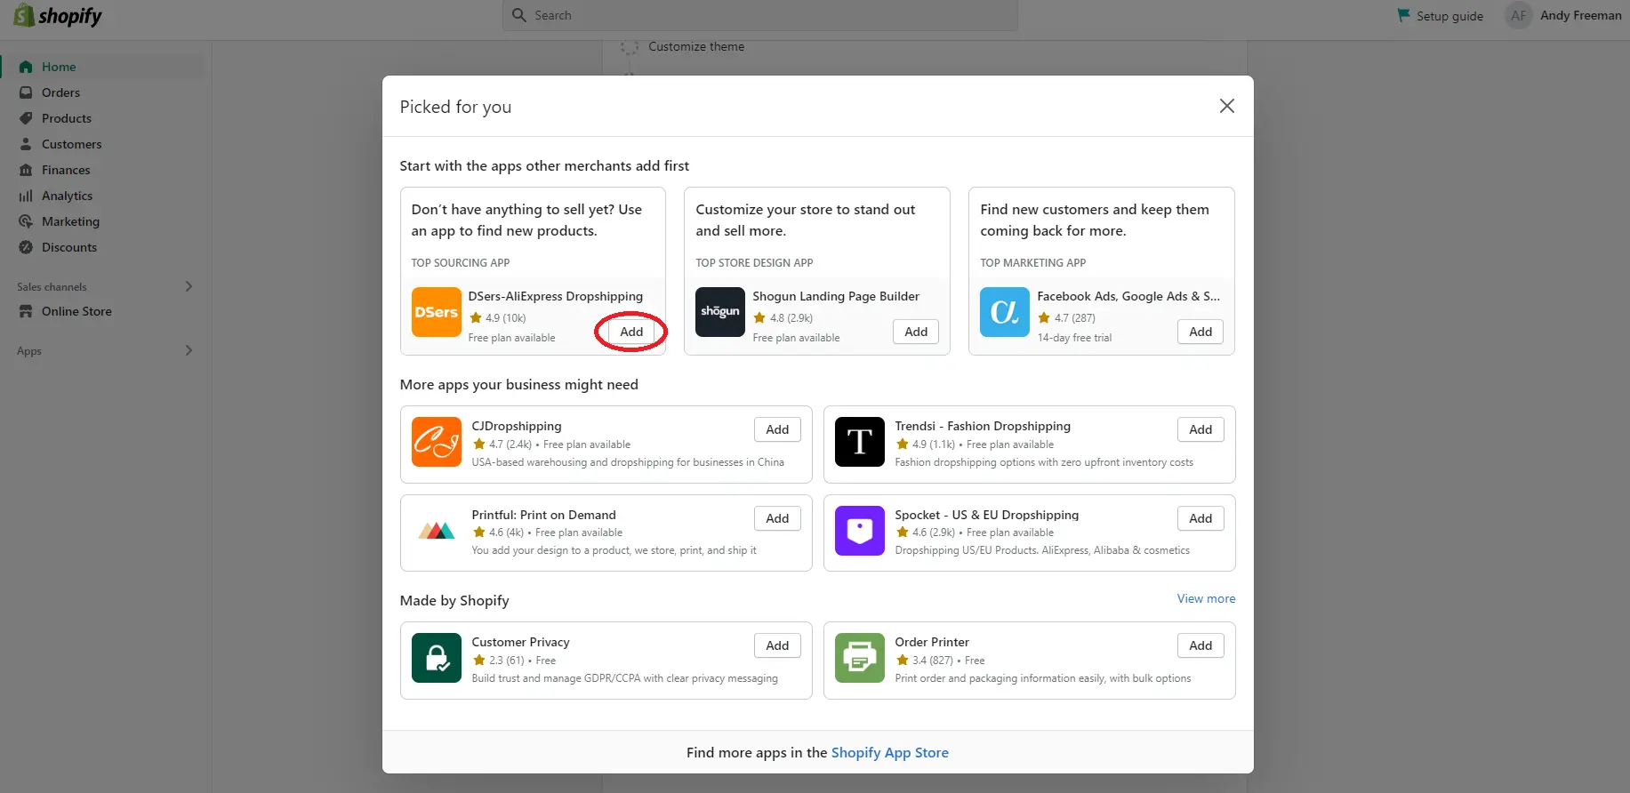Click the Order Printer app icon
Viewport: 1630px width, 793px height.
pyautogui.click(x=859, y=658)
